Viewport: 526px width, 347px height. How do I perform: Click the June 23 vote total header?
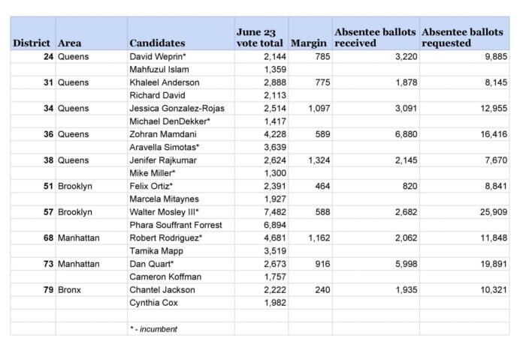pyautogui.click(x=261, y=34)
